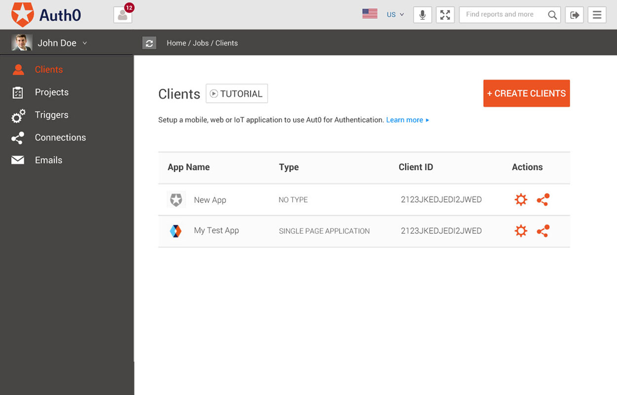This screenshot has width=617, height=395.
Task: Click the logout arrow icon
Action: pyautogui.click(x=575, y=15)
